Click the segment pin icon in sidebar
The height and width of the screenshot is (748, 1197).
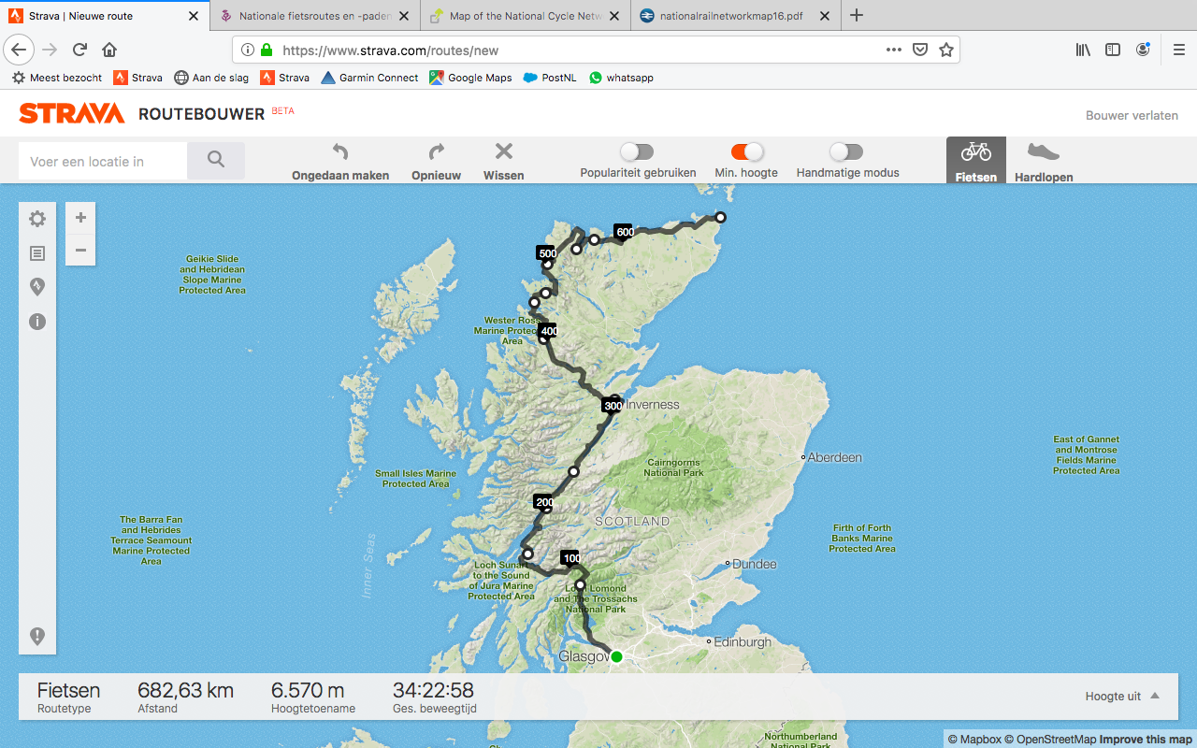[x=37, y=287]
